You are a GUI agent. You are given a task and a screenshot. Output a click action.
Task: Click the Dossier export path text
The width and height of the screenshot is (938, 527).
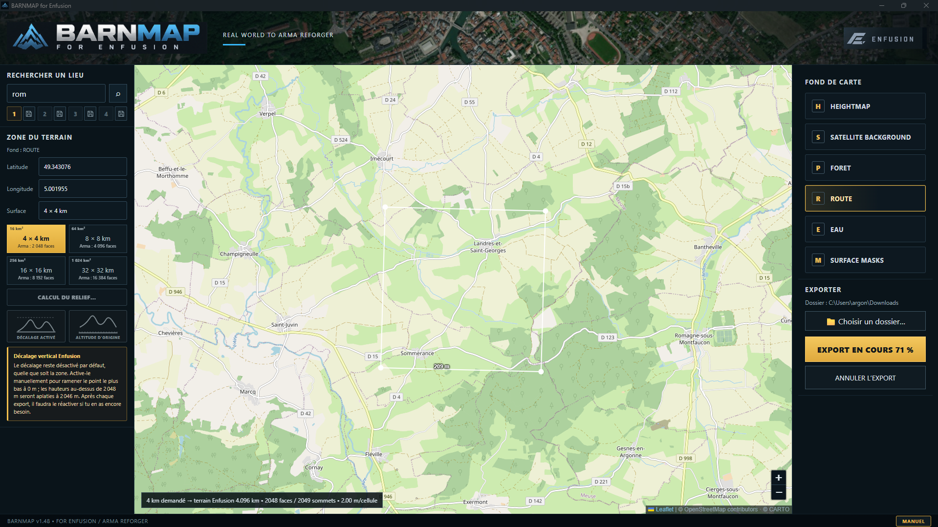click(851, 303)
